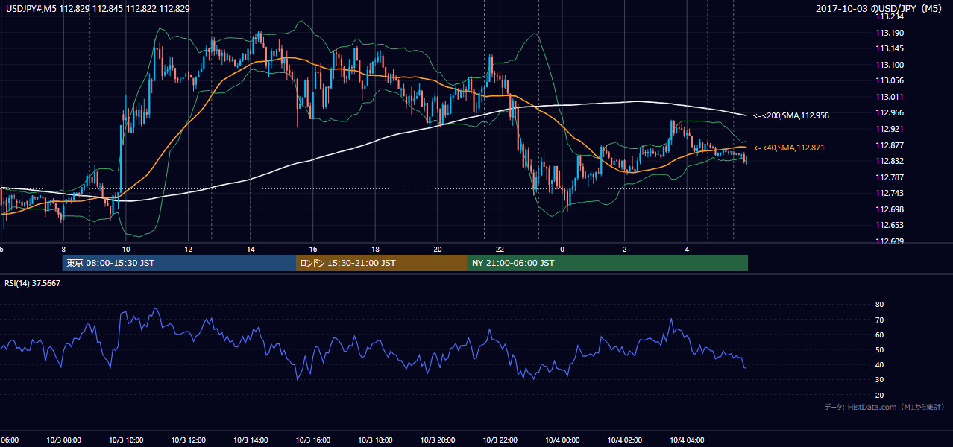This screenshot has height=447, width=953.
Task: Click price axis label 112.653
Action: point(890,225)
